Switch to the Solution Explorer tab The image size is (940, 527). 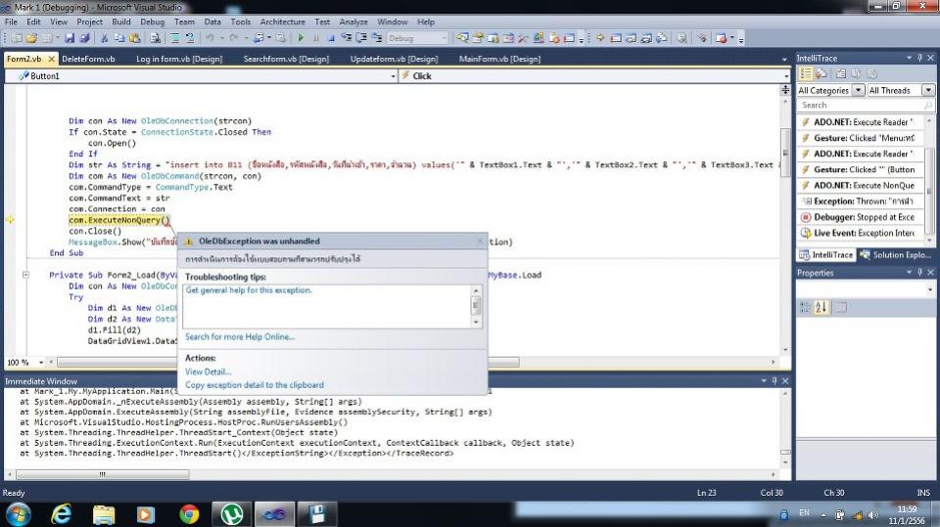click(896, 255)
